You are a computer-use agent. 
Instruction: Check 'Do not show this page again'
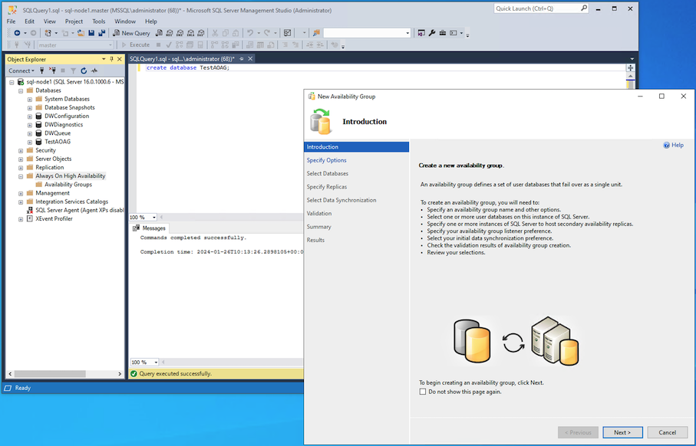pos(423,392)
